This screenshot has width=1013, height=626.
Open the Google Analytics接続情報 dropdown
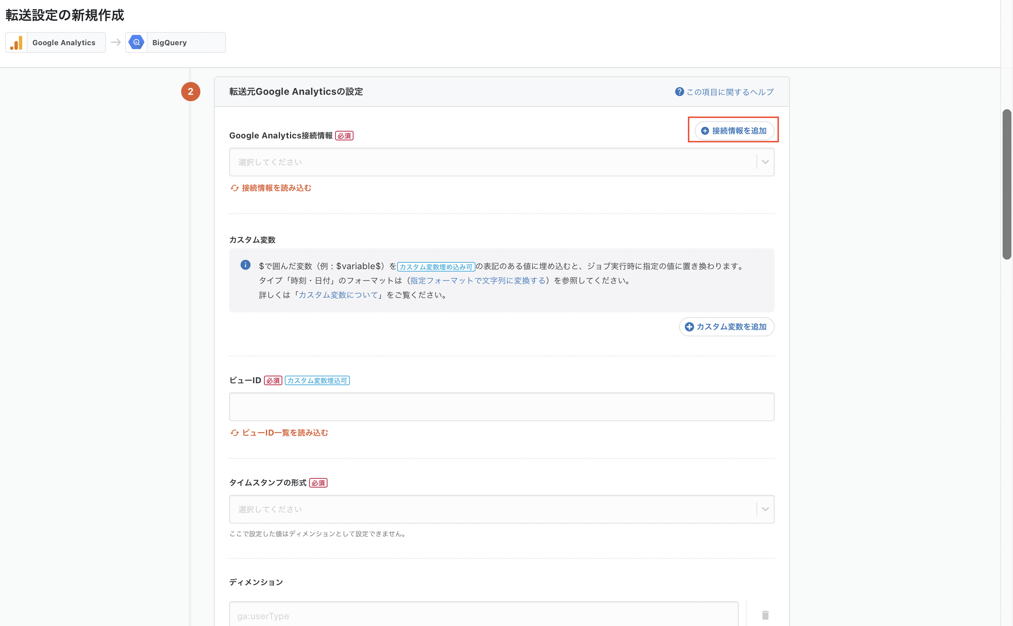click(x=502, y=162)
